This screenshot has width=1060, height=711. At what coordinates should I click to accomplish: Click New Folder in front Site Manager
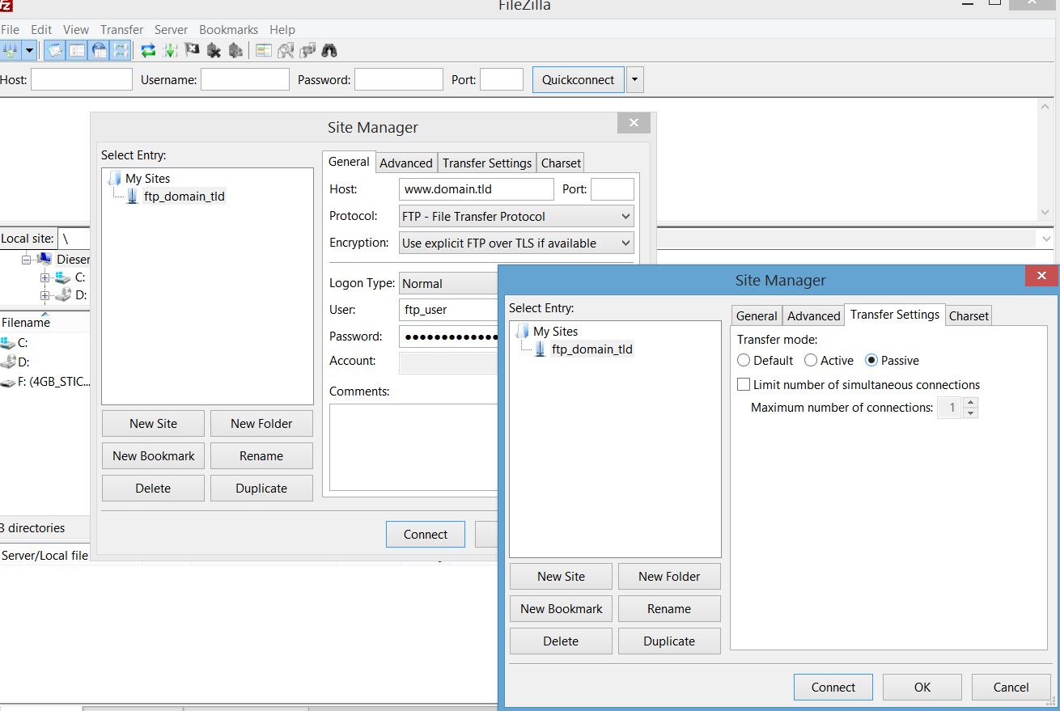tap(669, 577)
